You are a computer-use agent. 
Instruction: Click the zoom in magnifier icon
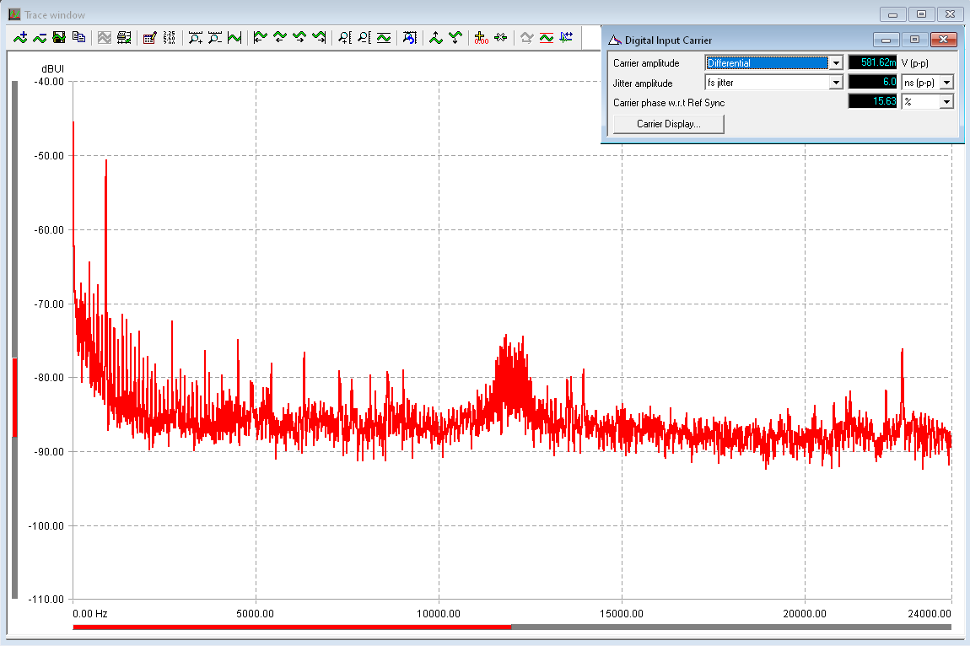click(x=196, y=37)
